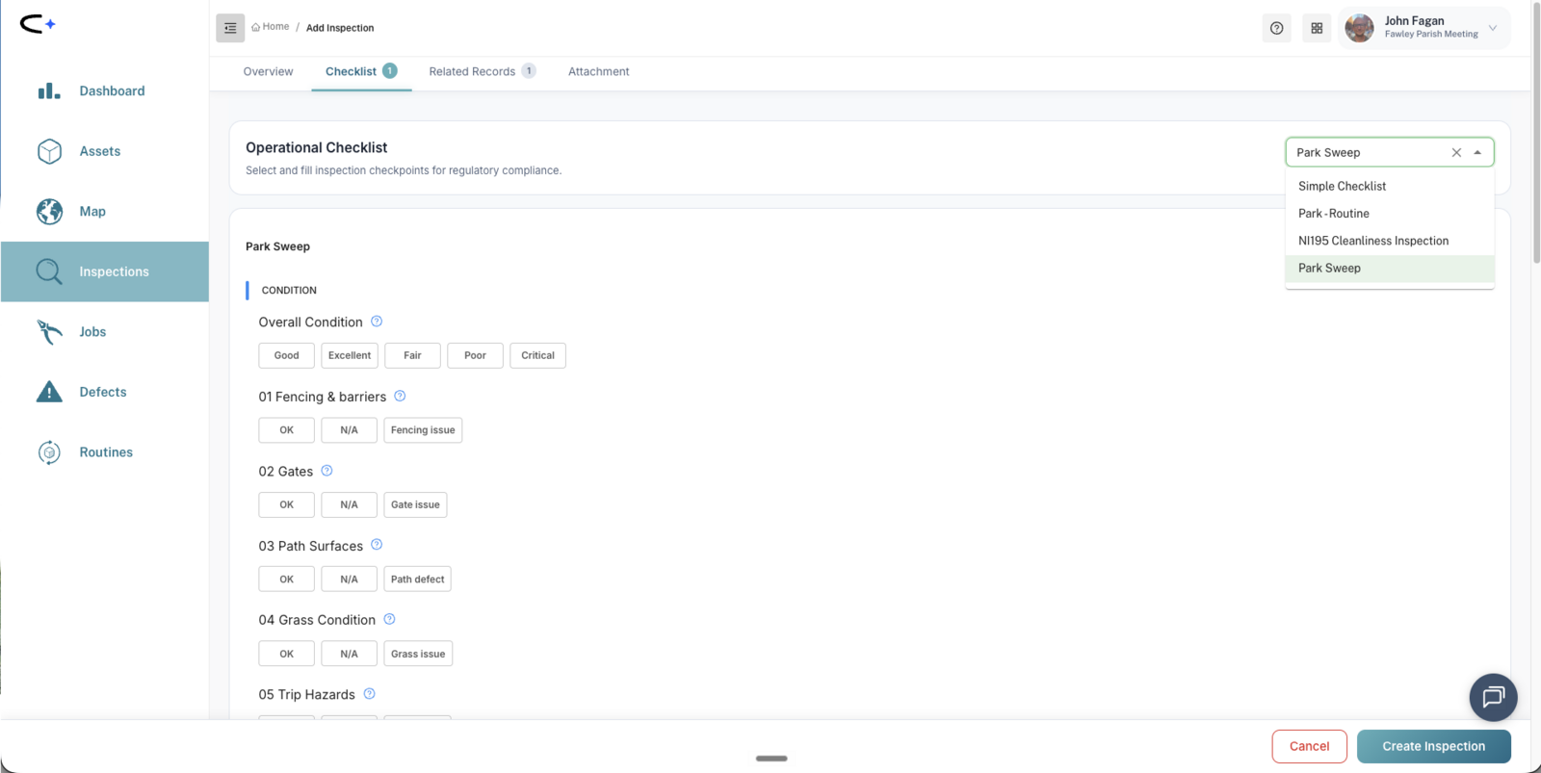Click the Map globe icon

tap(49, 211)
